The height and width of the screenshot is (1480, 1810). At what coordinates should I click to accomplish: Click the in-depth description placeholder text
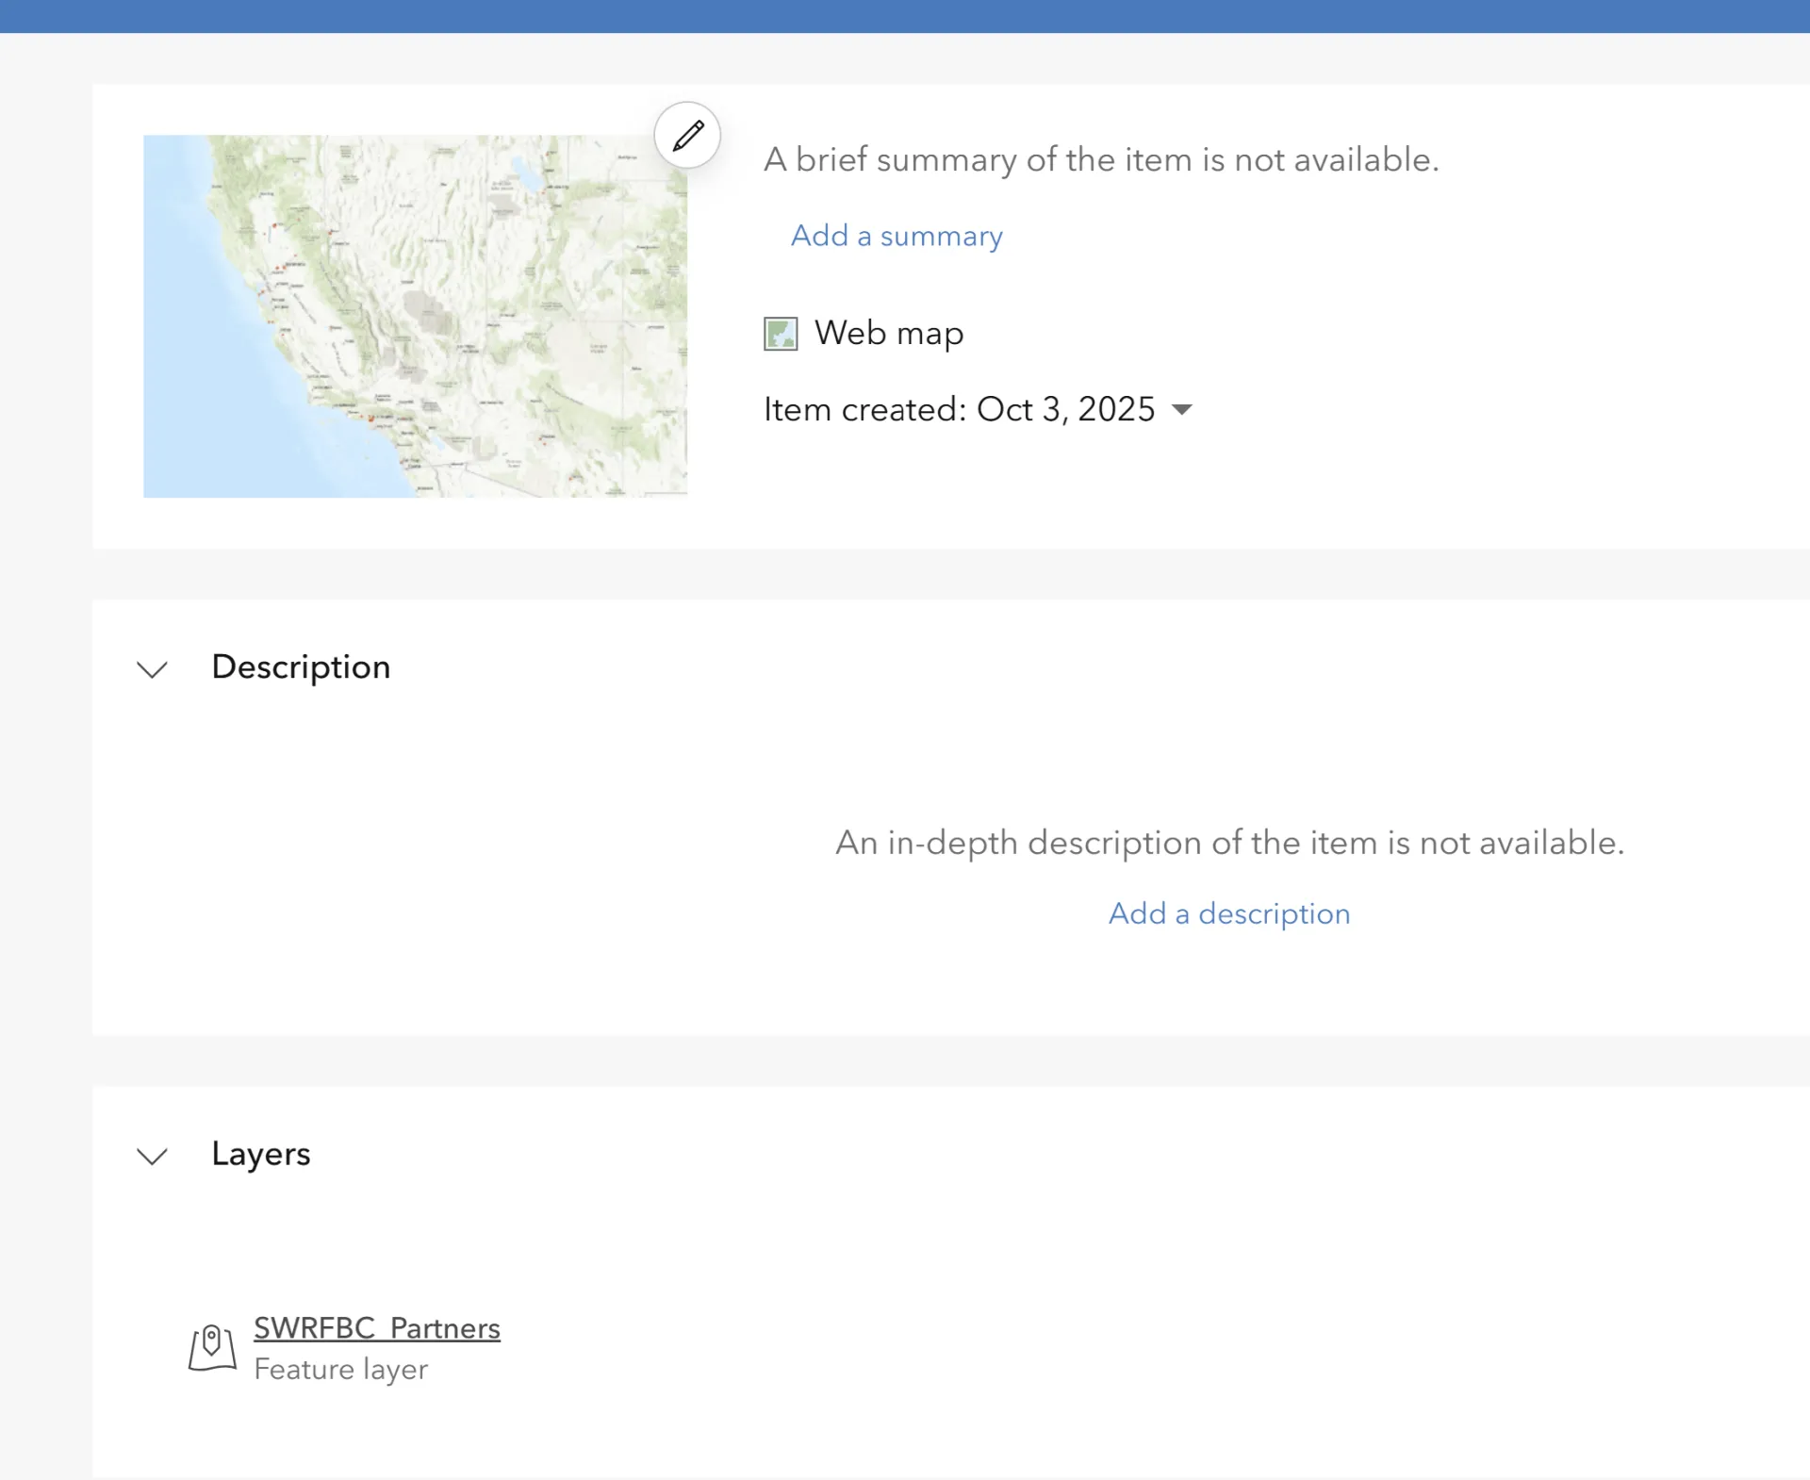click(1228, 843)
